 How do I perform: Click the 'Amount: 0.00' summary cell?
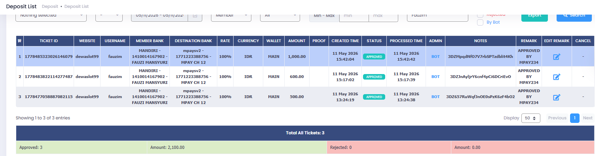point(523,147)
